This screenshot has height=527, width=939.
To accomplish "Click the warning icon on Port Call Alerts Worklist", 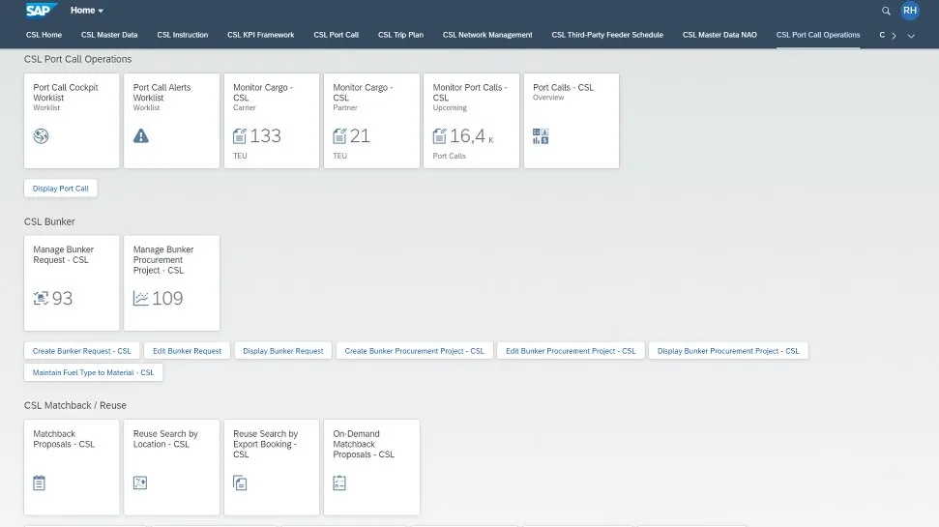I will click(x=141, y=136).
